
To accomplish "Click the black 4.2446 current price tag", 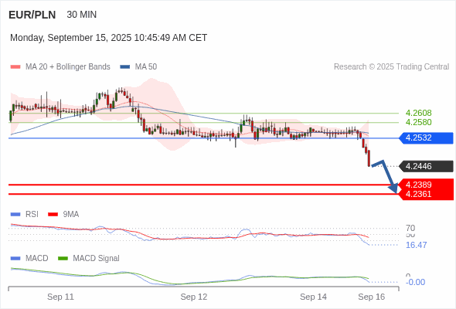I will pyautogui.click(x=427, y=166).
